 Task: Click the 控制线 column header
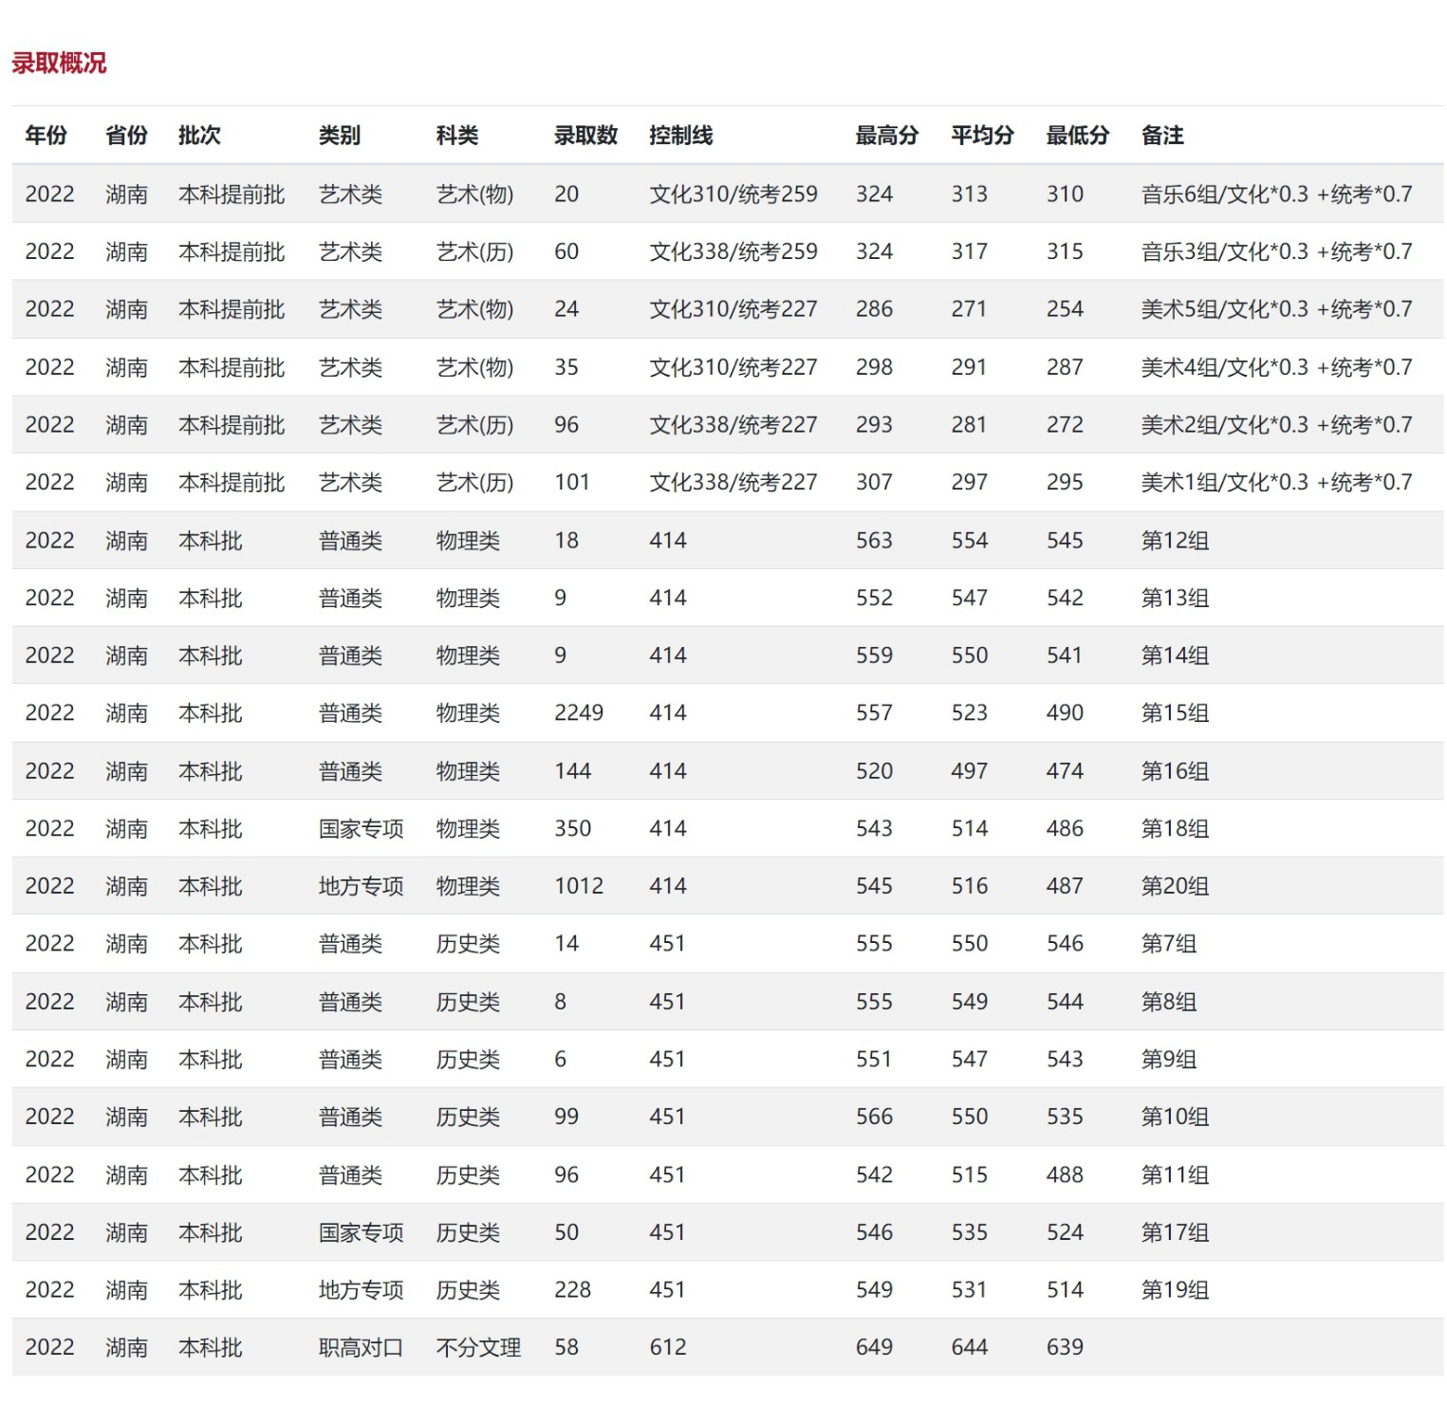(x=681, y=136)
